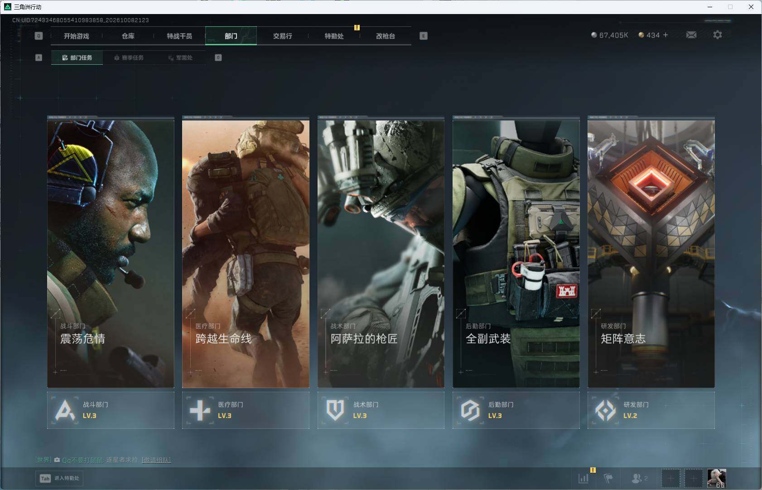Open the settings gear icon

point(718,35)
